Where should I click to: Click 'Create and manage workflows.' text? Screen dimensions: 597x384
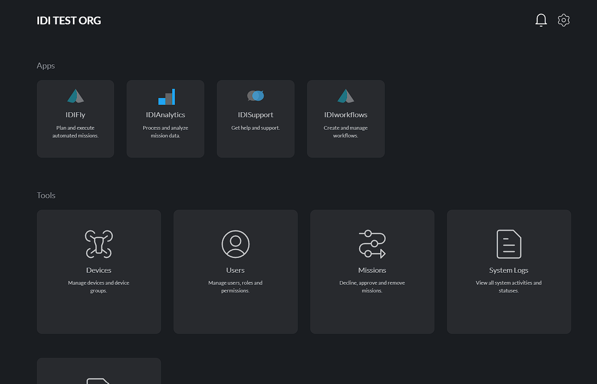coord(346,132)
